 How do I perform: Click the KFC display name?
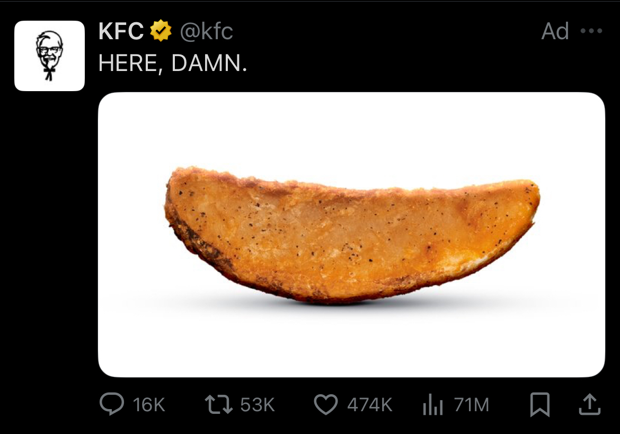(121, 32)
